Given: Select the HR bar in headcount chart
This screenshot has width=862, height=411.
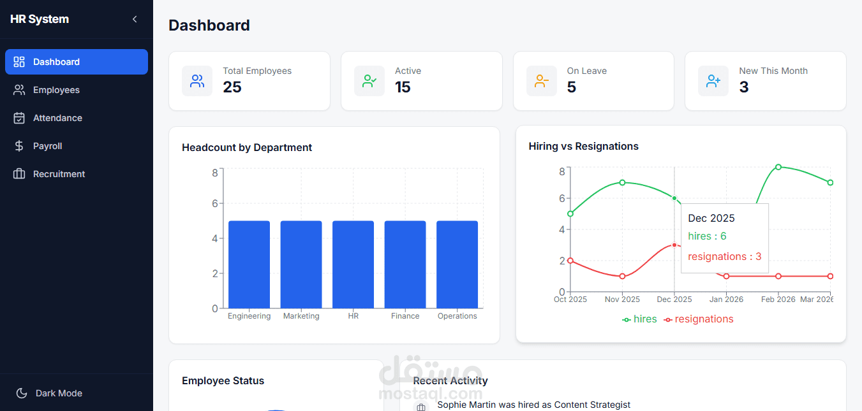Looking at the screenshot, I should (353, 264).
